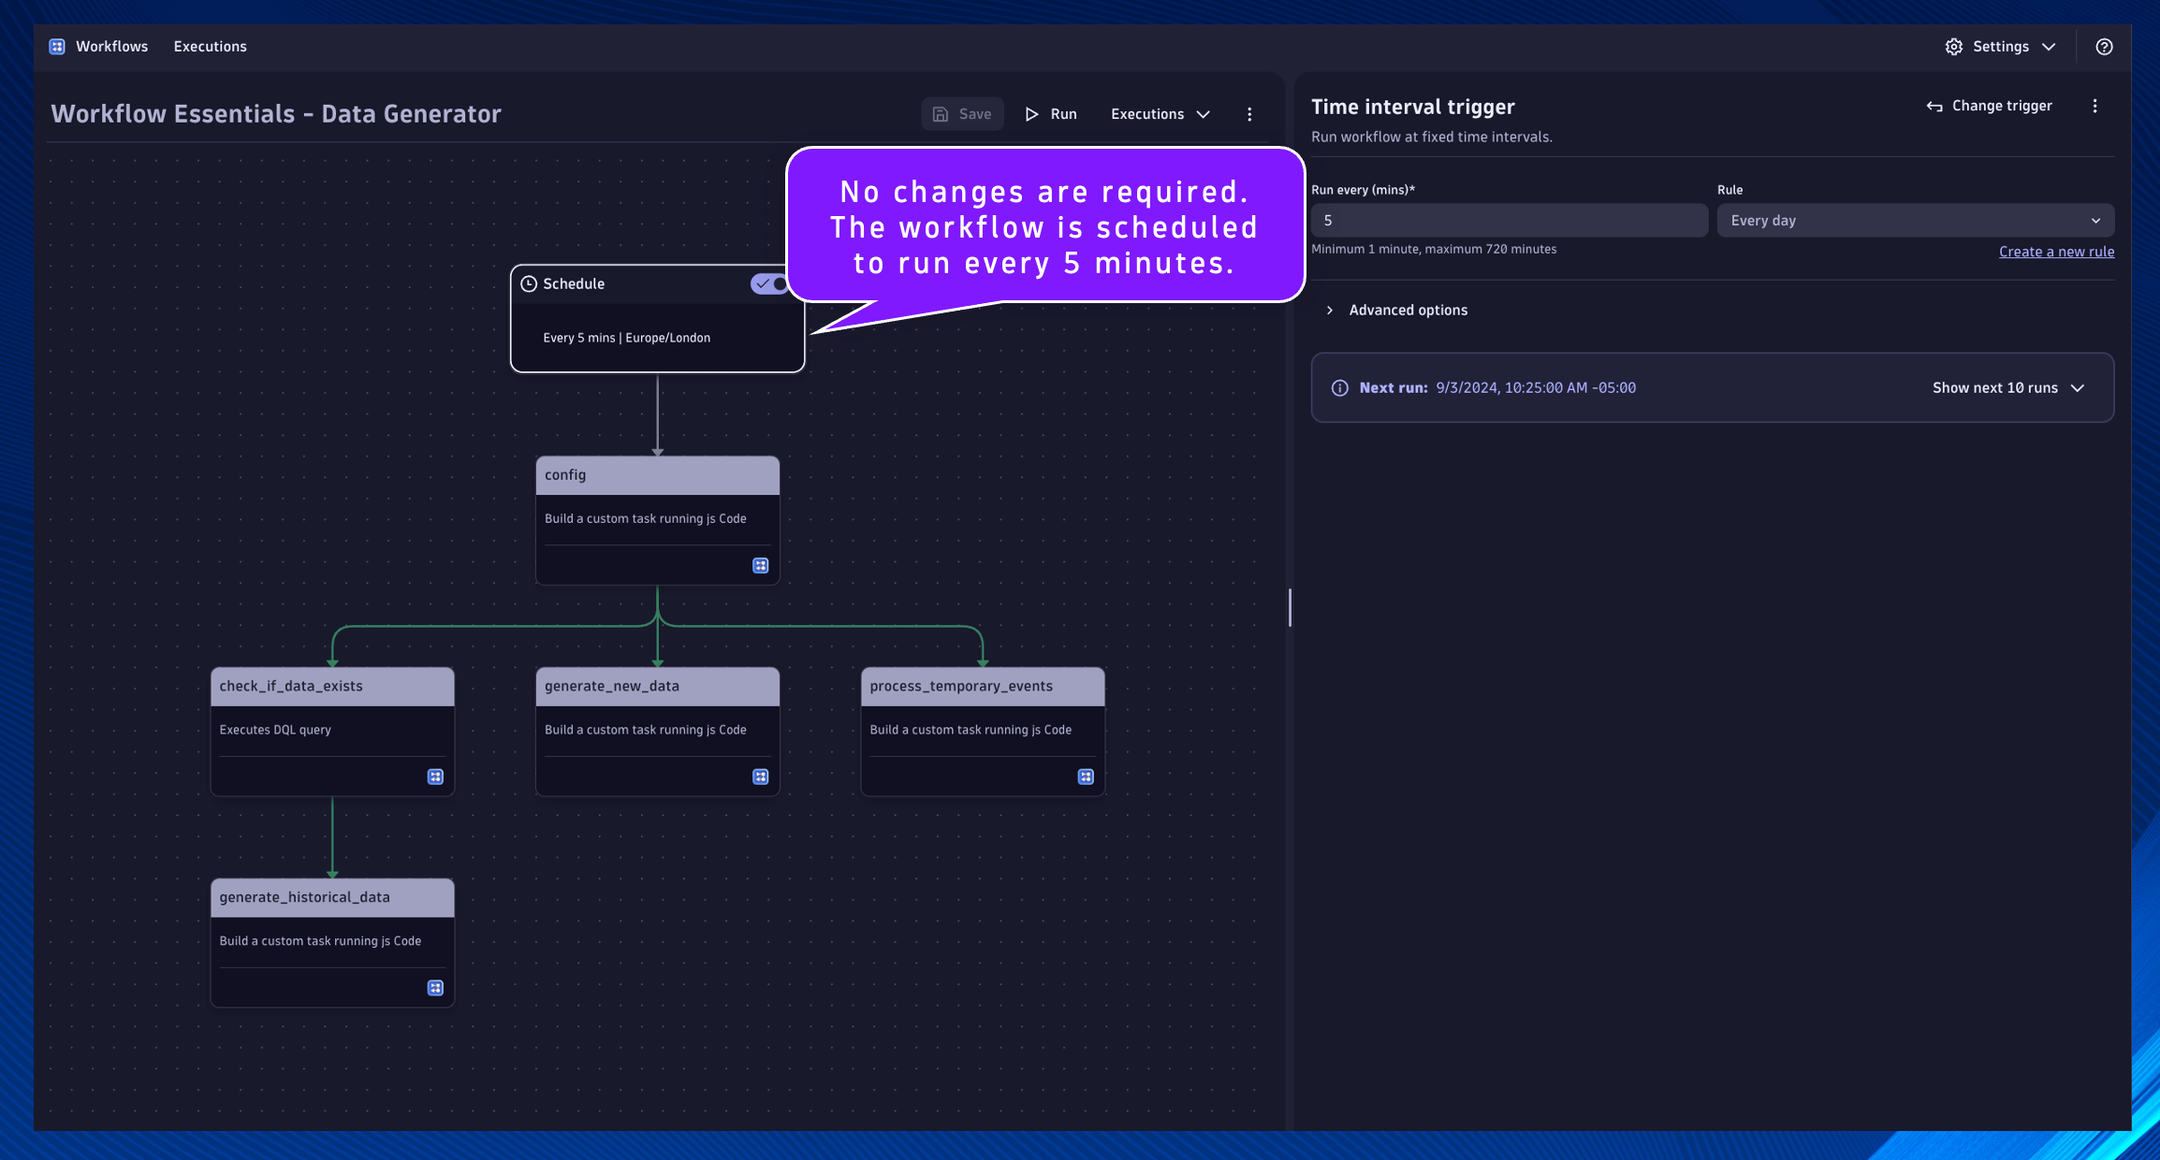The width and height of the screenshot is (2160, 1160).
Task: Open the Workflows tab
Action: pyautogui.click(x=111, y=47)
